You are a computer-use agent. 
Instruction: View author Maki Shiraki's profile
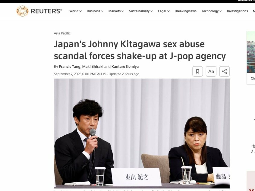pyautogui.click(x=93, y=67)
